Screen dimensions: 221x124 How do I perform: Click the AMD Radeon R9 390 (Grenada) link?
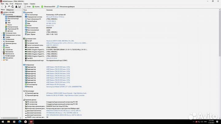pos(56,85)
